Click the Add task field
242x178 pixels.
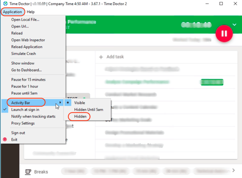[166, 57]
